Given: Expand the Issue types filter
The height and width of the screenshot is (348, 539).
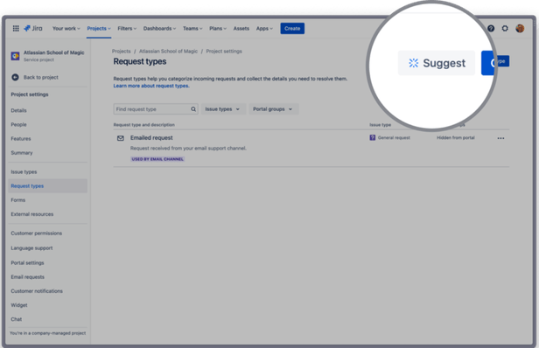Looking at the screenshot, I should [x=223, y=109].
